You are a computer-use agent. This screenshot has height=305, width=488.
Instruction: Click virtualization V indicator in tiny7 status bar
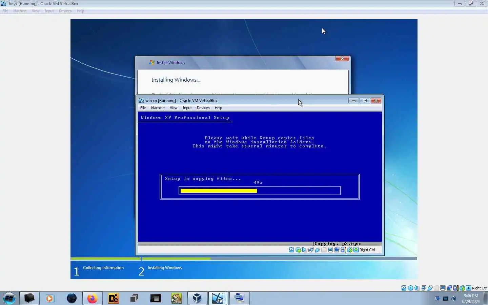(456, 288)
